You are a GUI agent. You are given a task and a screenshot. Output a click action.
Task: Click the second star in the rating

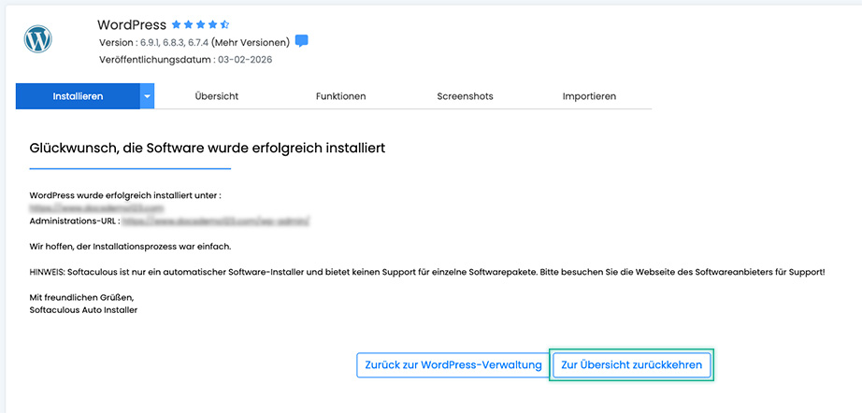[189, 24]
